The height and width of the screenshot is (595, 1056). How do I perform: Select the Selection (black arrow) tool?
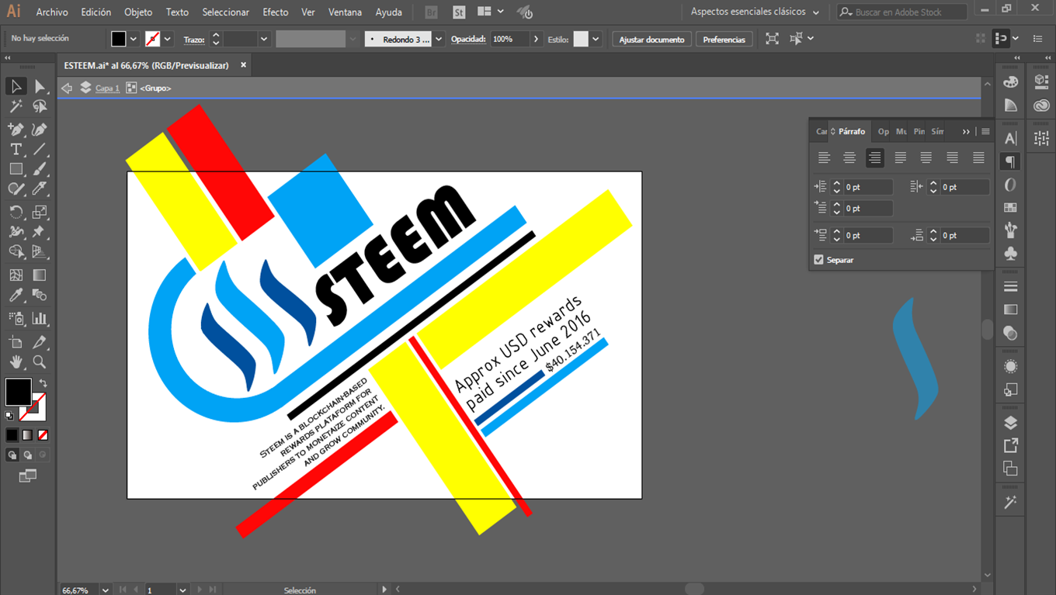(16, 87)
